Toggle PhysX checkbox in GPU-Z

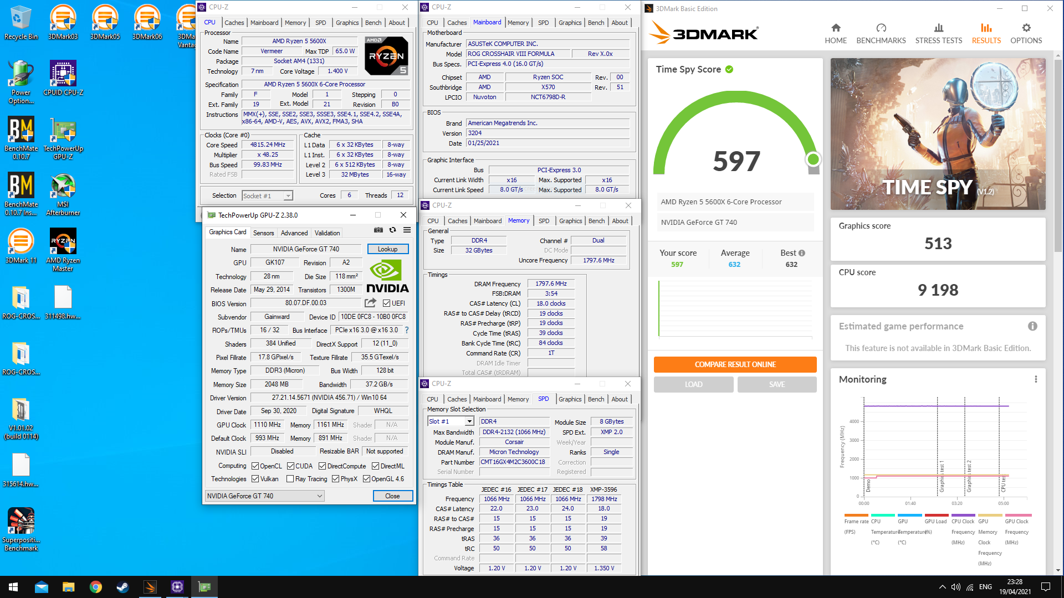335,479
